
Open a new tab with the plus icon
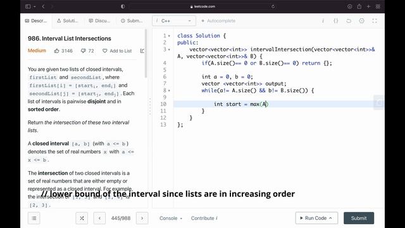[x=368, y=6]
